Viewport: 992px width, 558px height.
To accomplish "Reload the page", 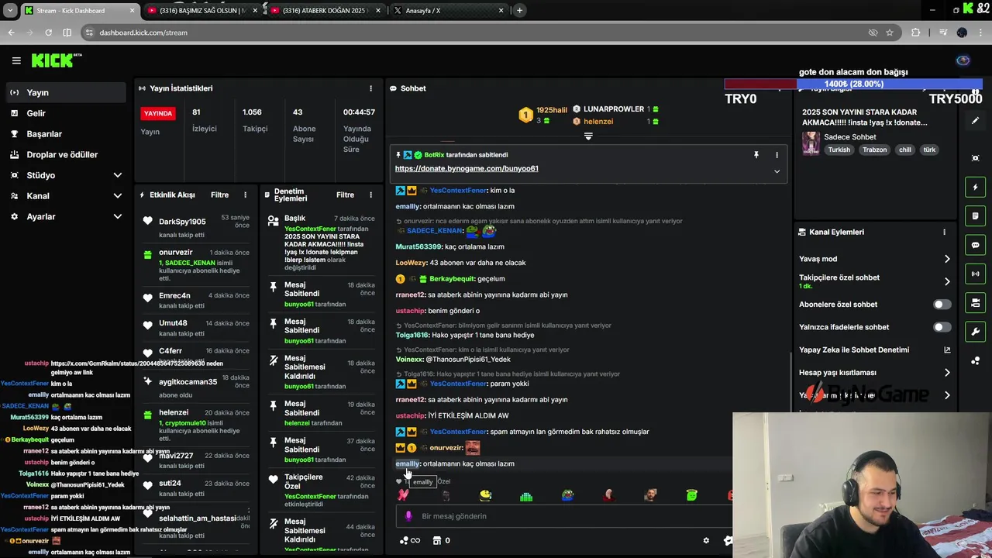I will coord(48,33).
